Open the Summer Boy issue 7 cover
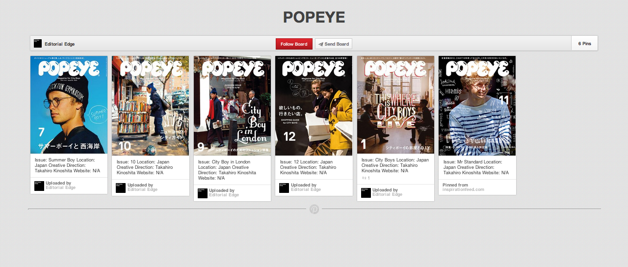Viewport: 628px width, 267px height. (69, 105)
